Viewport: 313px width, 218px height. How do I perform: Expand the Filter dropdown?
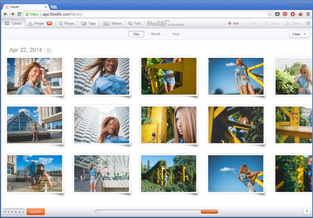(299, 34)
